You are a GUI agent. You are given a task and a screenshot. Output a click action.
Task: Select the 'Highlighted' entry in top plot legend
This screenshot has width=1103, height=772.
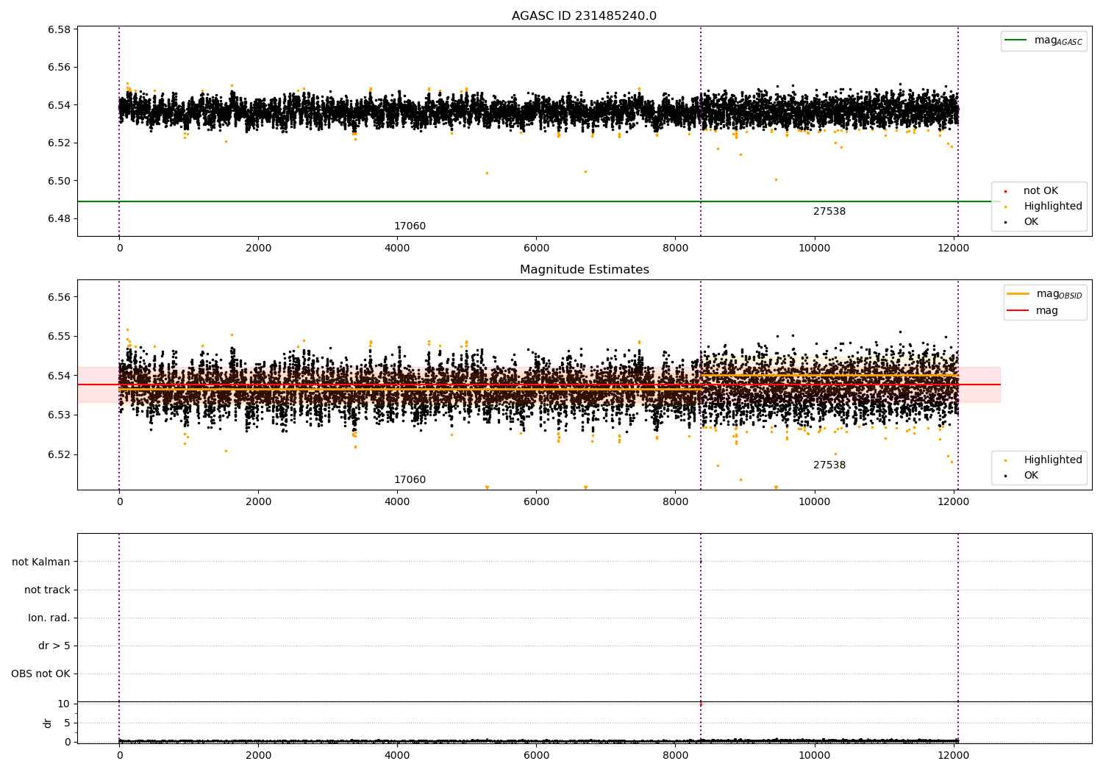tap(1052, 207)
